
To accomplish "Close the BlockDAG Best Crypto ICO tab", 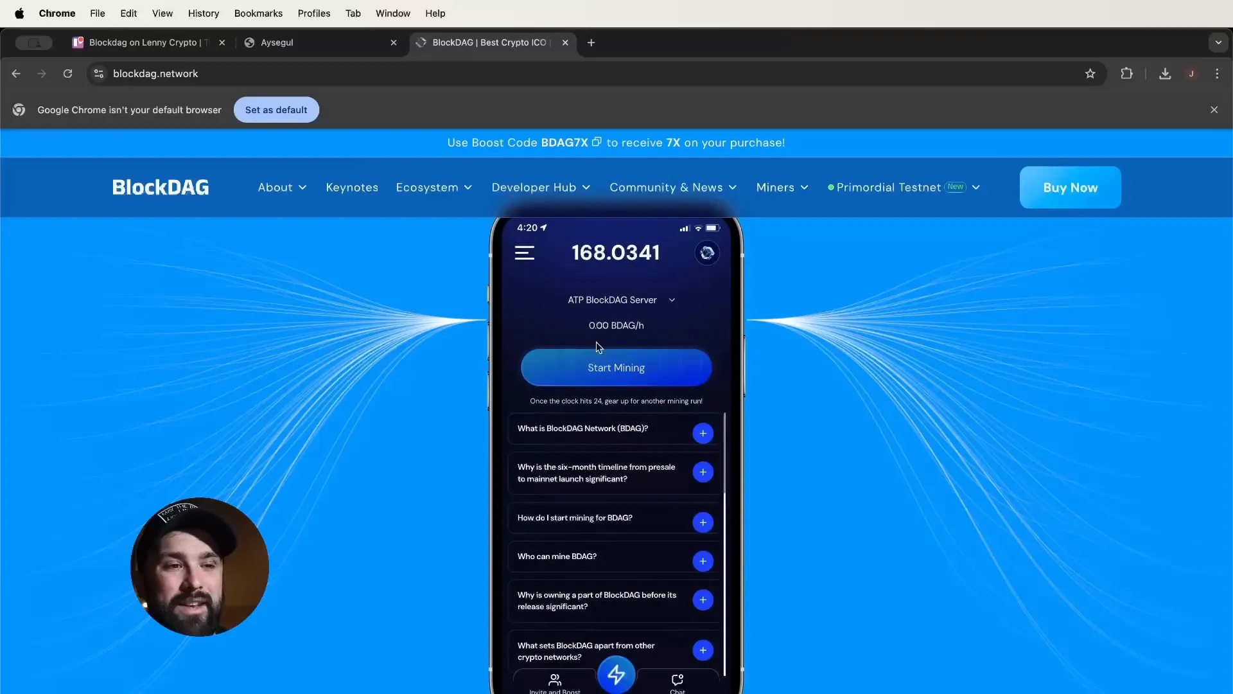I will point(565,42).
